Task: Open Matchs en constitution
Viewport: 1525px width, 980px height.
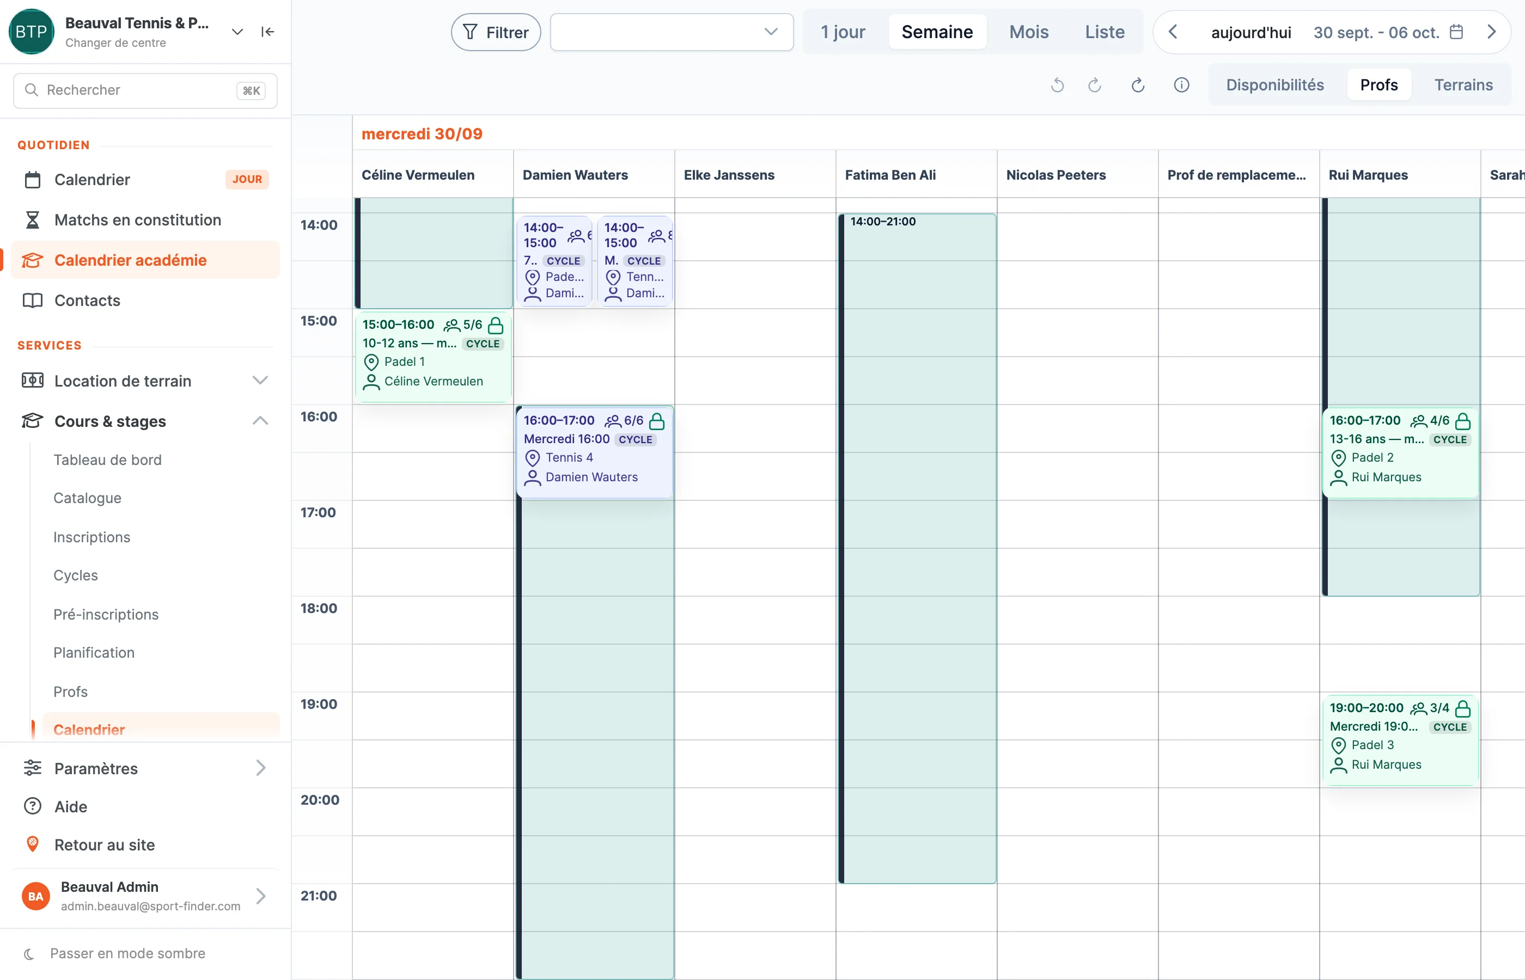Action: coord(146,219)
